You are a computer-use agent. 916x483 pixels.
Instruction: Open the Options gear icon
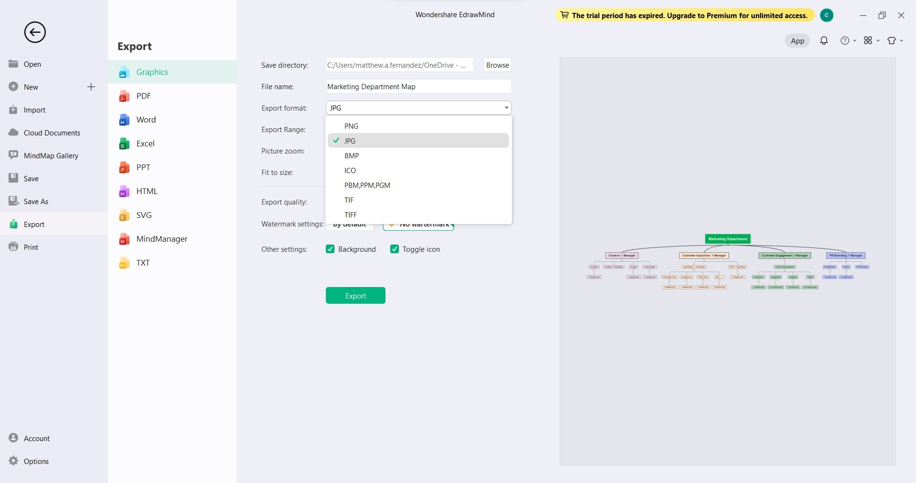tap(13, 461)
